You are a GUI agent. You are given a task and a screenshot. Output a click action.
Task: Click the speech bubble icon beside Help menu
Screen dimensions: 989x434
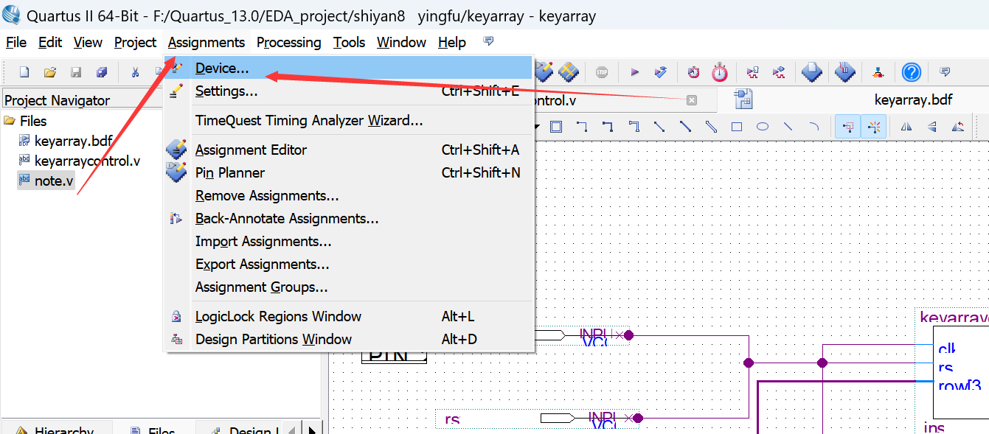pos(488,41)
